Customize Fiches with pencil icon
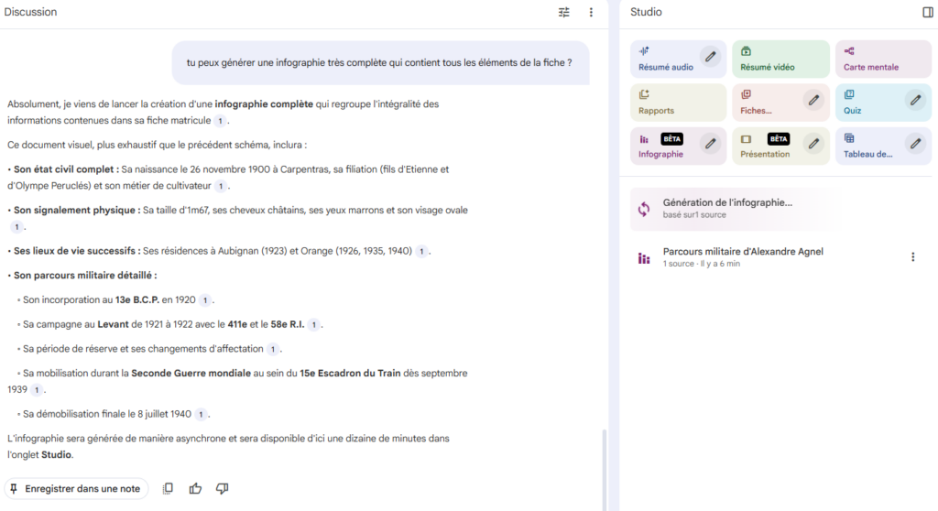 click(813, 100)
